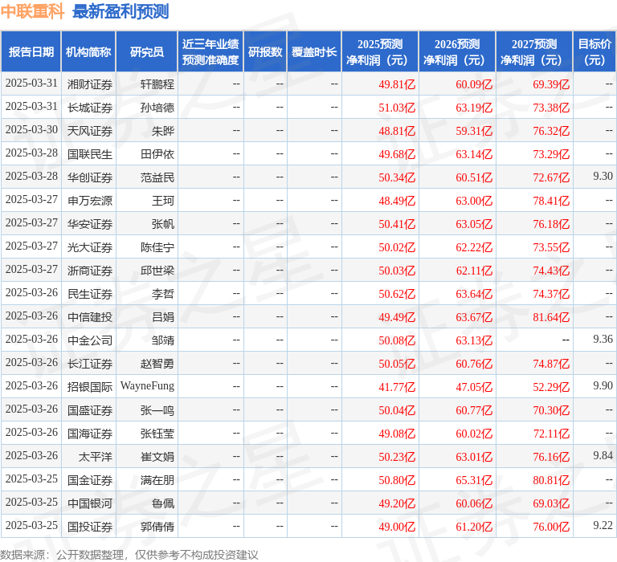Click the 目标价 column header
Viewport: 617px width, 562px height.
coord(595,52)
